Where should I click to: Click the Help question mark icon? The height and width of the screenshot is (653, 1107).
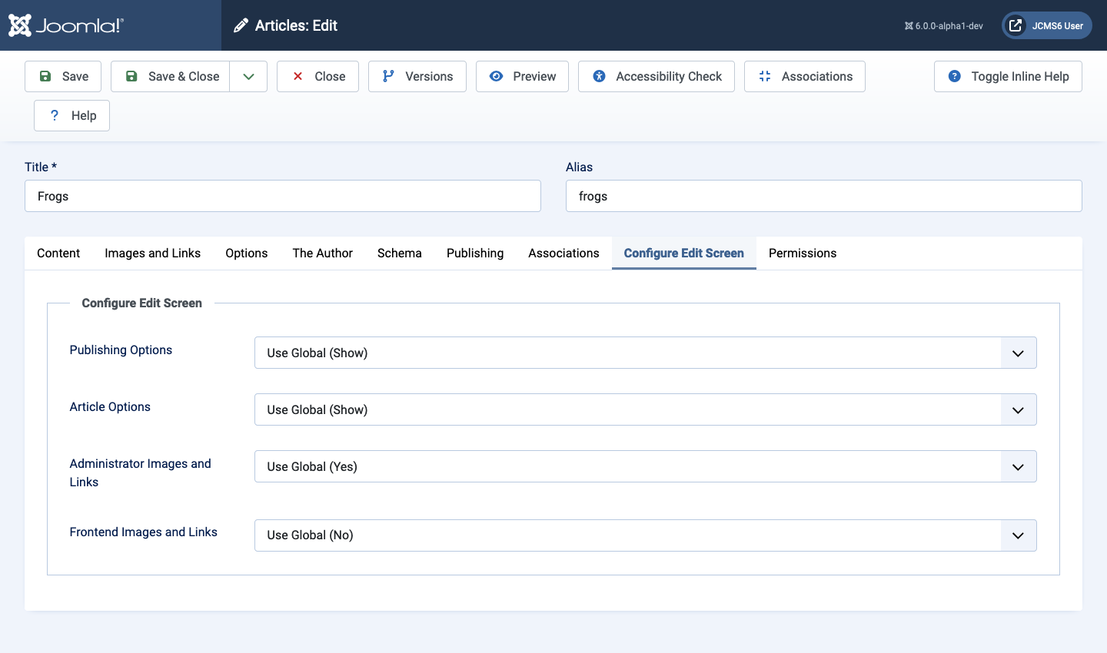[x=54, y=115]
